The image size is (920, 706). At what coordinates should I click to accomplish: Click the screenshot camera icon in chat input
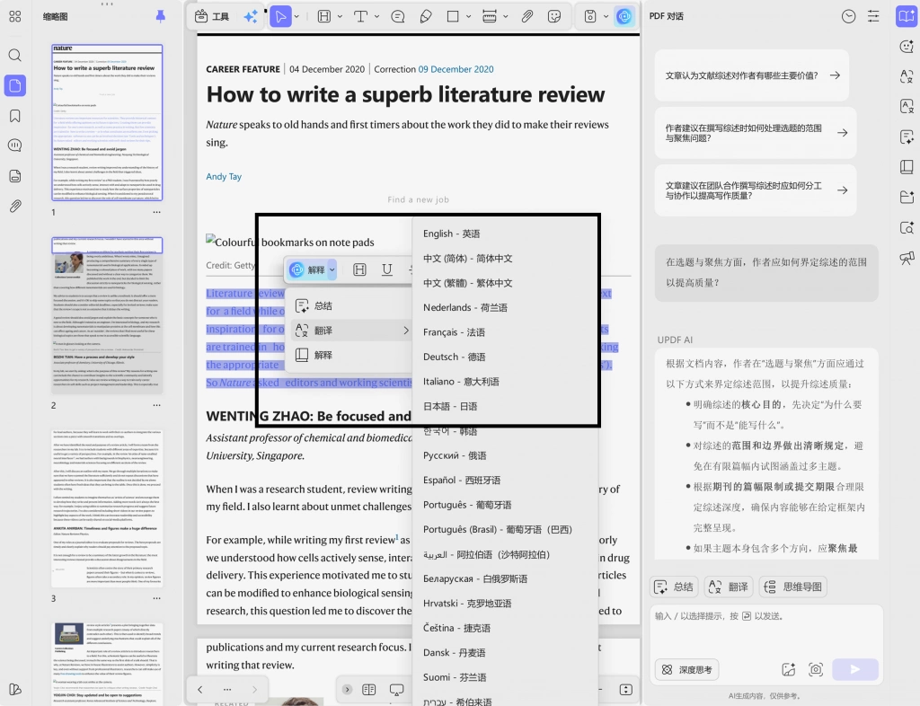coord(816,670)
